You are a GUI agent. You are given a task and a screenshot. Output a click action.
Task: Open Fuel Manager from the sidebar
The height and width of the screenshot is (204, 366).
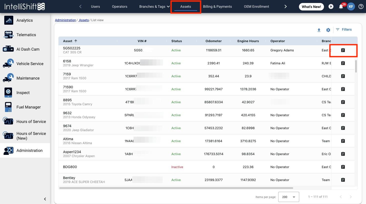28,107
